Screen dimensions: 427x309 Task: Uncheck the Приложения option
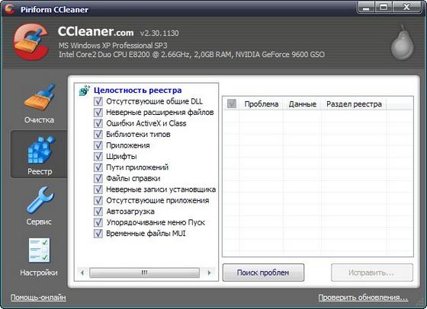[x=98, y=145]
